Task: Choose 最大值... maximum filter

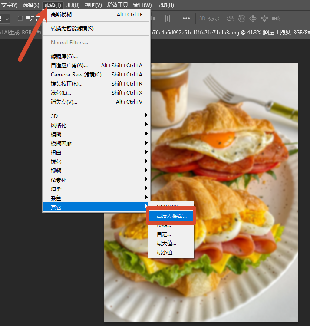Action: click(171, 244)
